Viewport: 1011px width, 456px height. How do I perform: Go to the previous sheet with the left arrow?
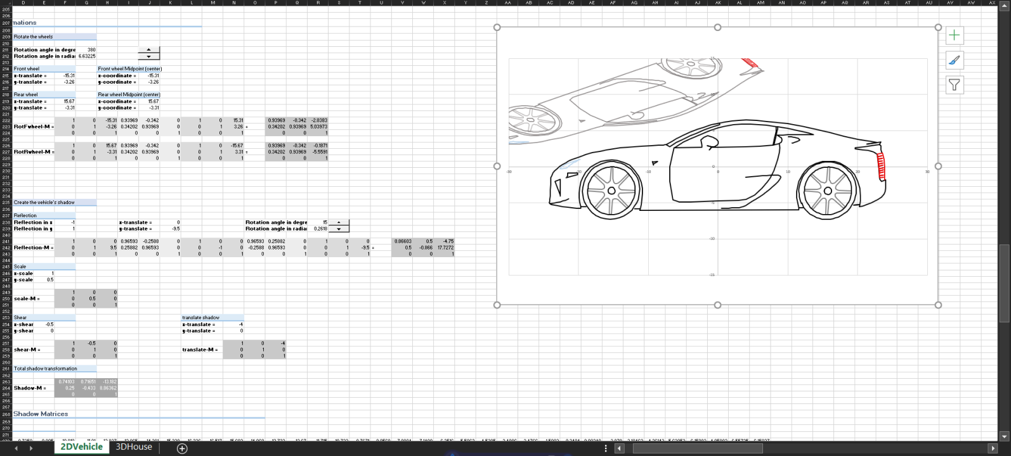(x=16, y=448)
